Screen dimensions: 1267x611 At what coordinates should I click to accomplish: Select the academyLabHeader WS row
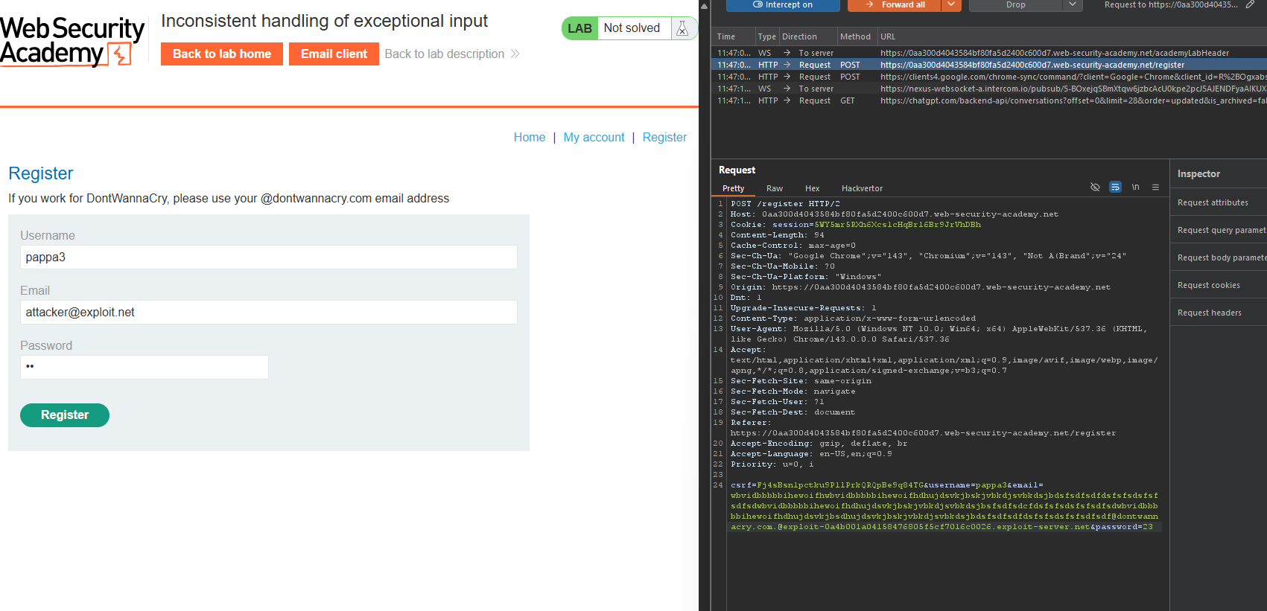tap(989, 53)
